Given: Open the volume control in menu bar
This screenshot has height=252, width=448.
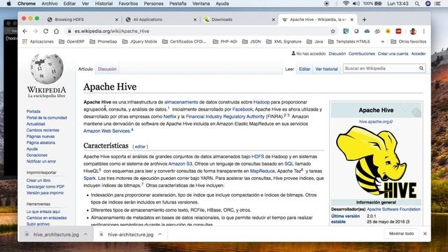Looking at the screenshot, I should pos(356,3).
